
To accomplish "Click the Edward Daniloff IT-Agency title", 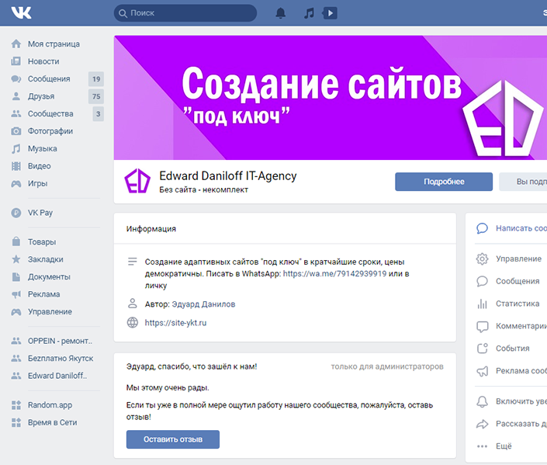I will point(228,176).
